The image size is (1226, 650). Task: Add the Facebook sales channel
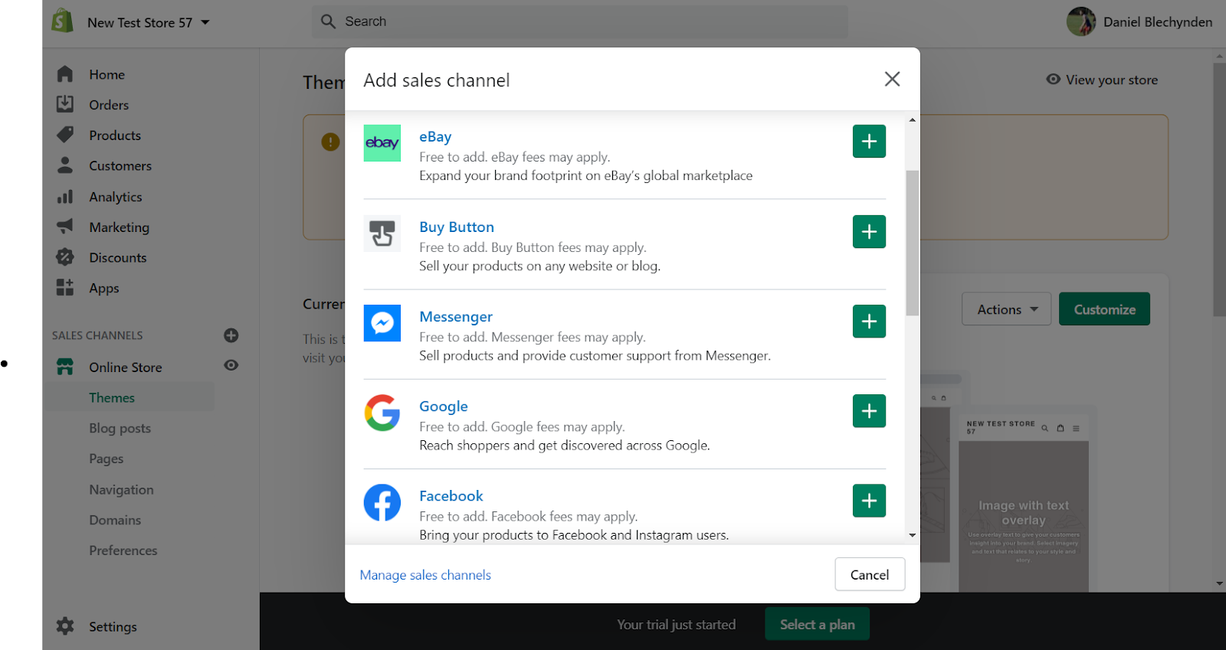click(869, 501)
